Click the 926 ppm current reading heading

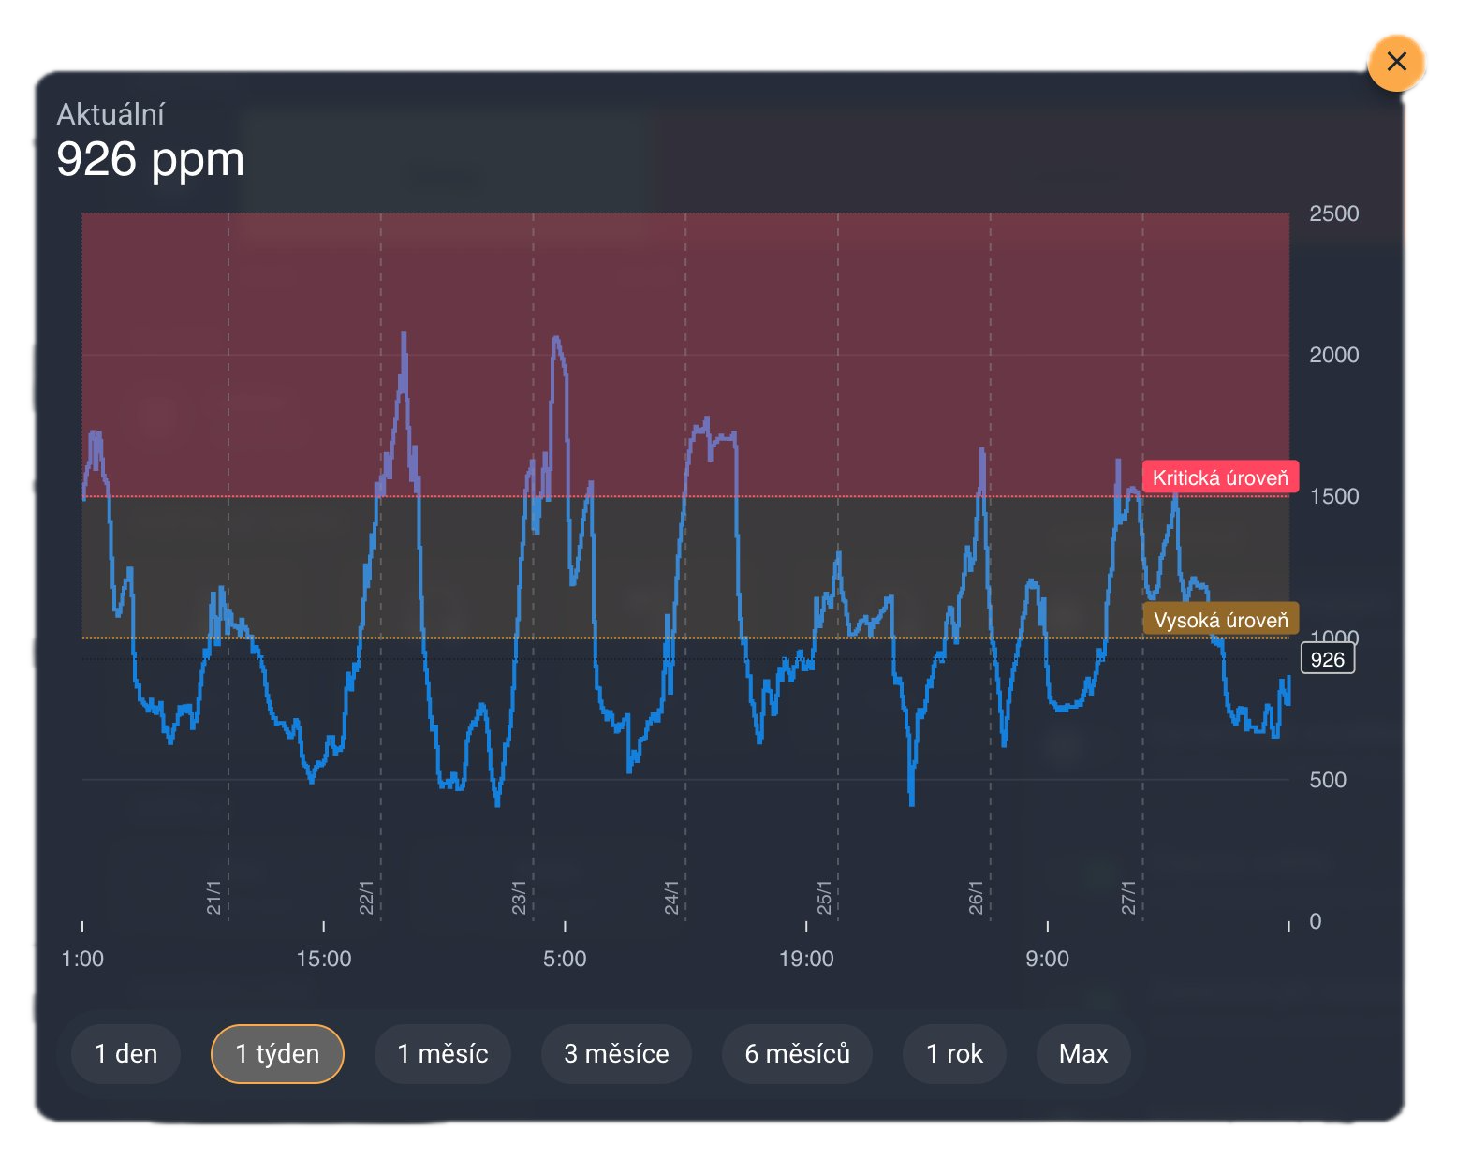150,159
